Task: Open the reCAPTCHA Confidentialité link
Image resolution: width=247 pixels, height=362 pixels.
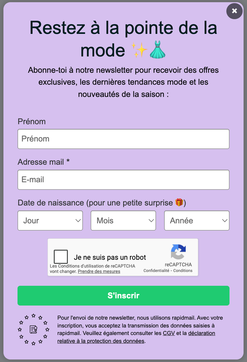Action: click(156, 271)
